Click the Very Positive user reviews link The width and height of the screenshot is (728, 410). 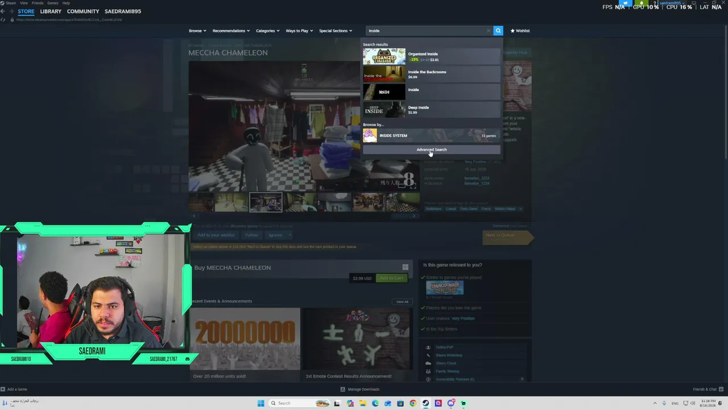(x=463, y=318)
